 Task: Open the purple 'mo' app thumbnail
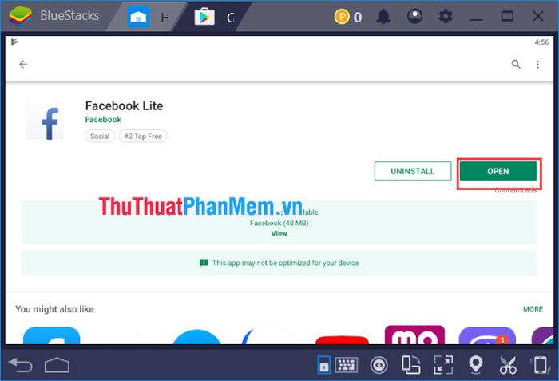click(414, 335)
